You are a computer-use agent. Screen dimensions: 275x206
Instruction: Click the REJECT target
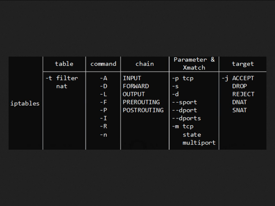click(243, 94)
